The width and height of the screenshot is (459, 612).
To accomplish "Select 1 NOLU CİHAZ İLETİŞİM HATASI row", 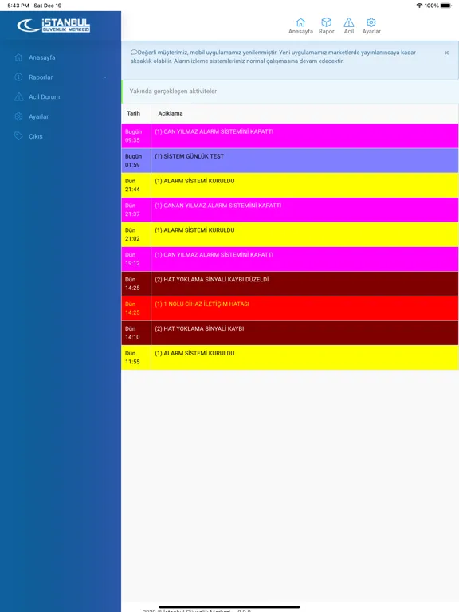I will [290, 308].
